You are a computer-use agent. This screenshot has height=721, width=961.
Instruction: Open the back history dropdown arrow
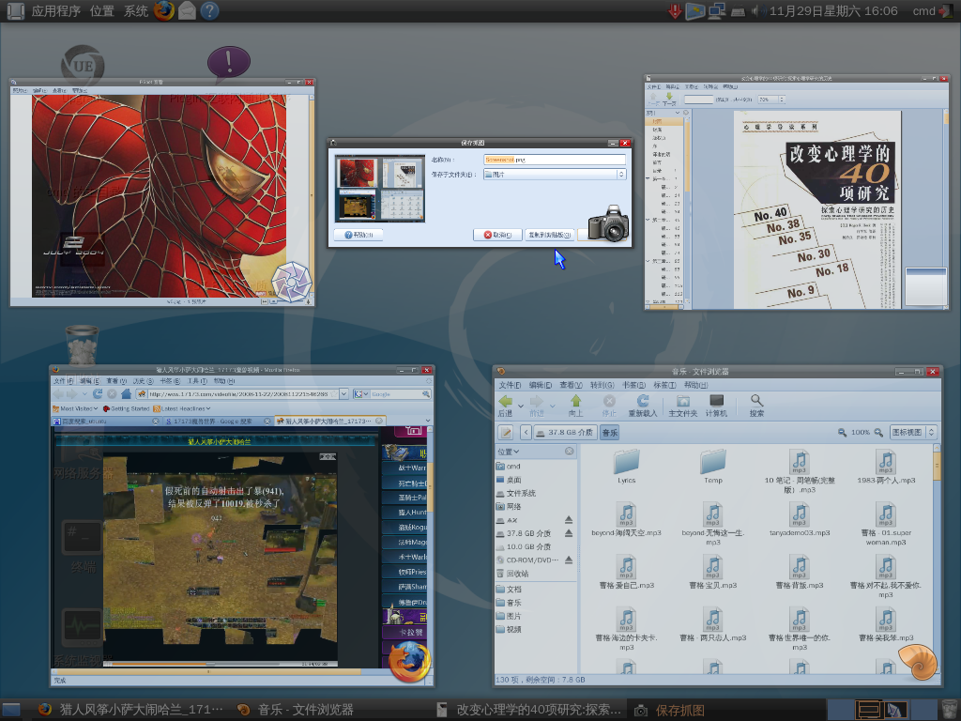520,406
